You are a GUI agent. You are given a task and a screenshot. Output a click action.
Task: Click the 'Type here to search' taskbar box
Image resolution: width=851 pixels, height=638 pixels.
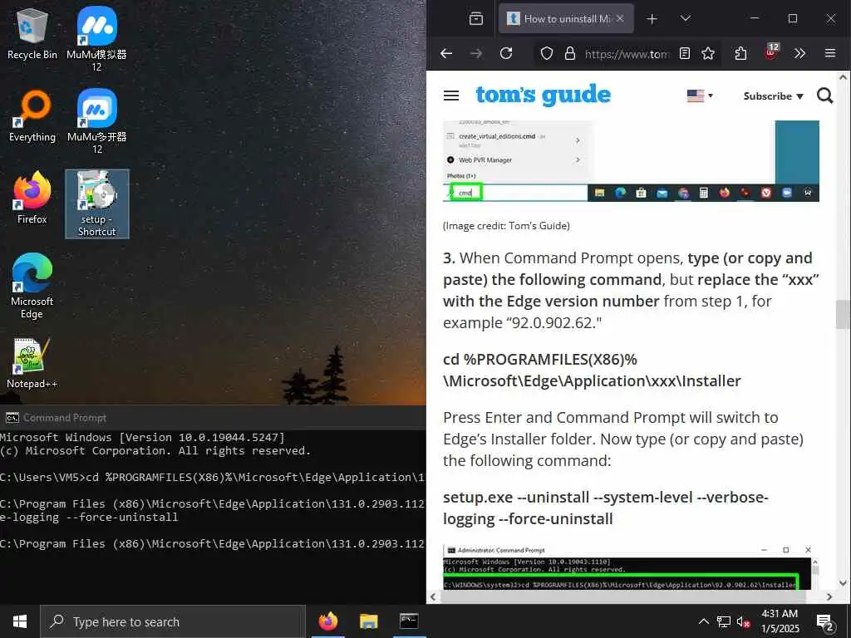pyautogui.click(x=173, y=621)
